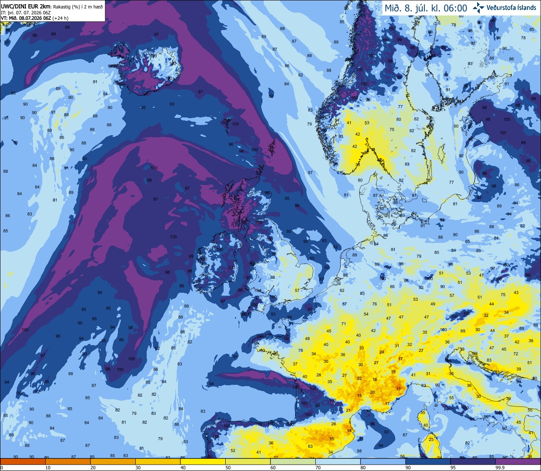
Task: Pick the bright yellow legend swatch between 40 and 50
Action: (x=202, y=461)
